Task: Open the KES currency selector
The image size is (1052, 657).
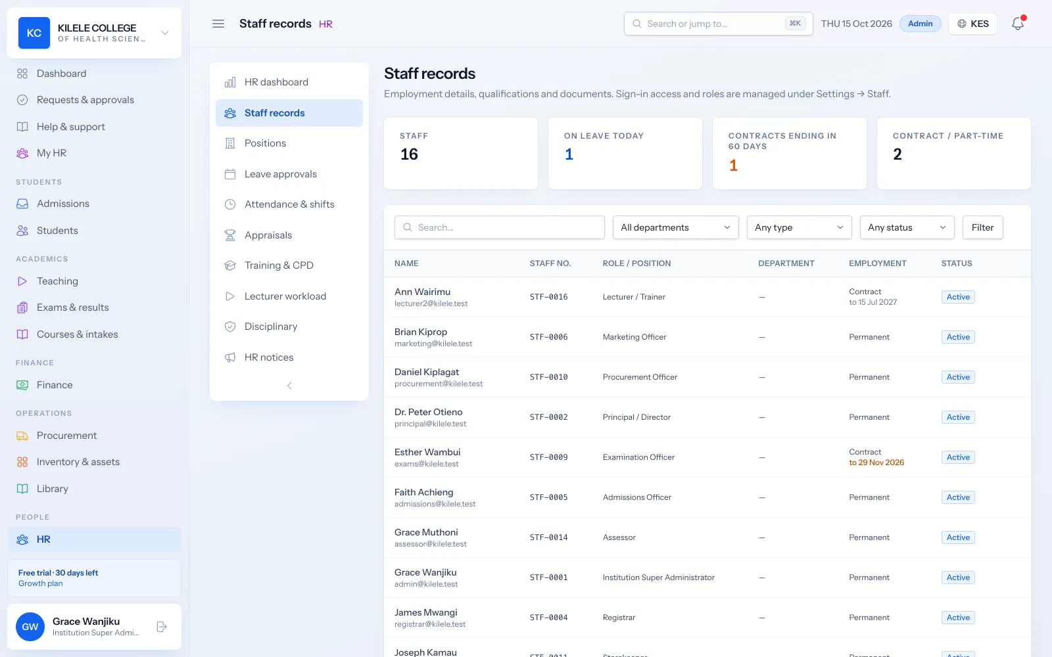Action: pos(973,24)
